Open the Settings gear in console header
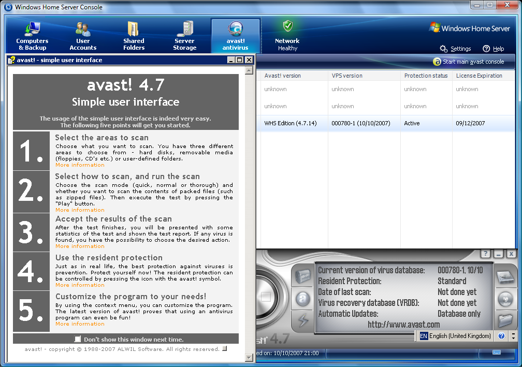The image size is (522, 367). pos(455,49)
